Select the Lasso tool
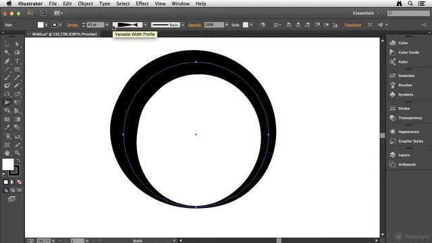 point(17,53)
